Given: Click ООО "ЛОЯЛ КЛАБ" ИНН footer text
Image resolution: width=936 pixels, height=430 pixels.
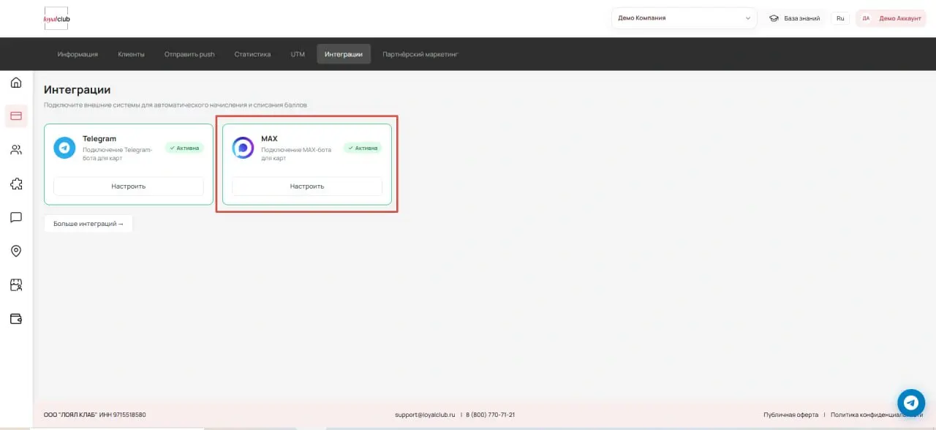Looking at the screenshot, I should [x=94, y=415].
